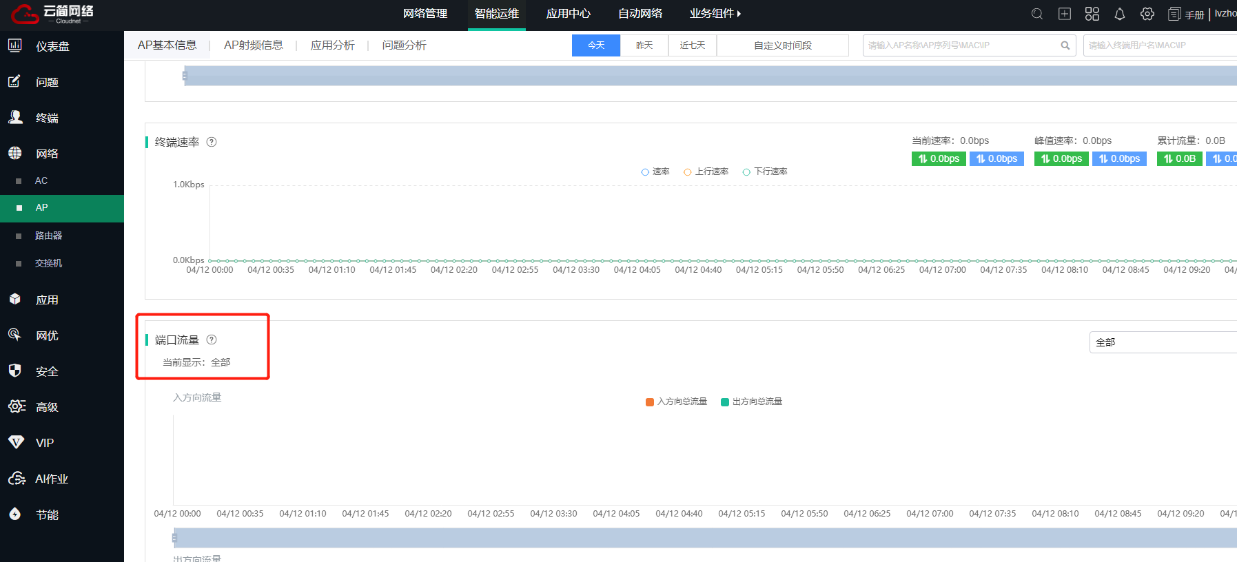Click the port traffic time range slider bar
This screenshot has width=1237, height=562.
click(x=703, y=538)
